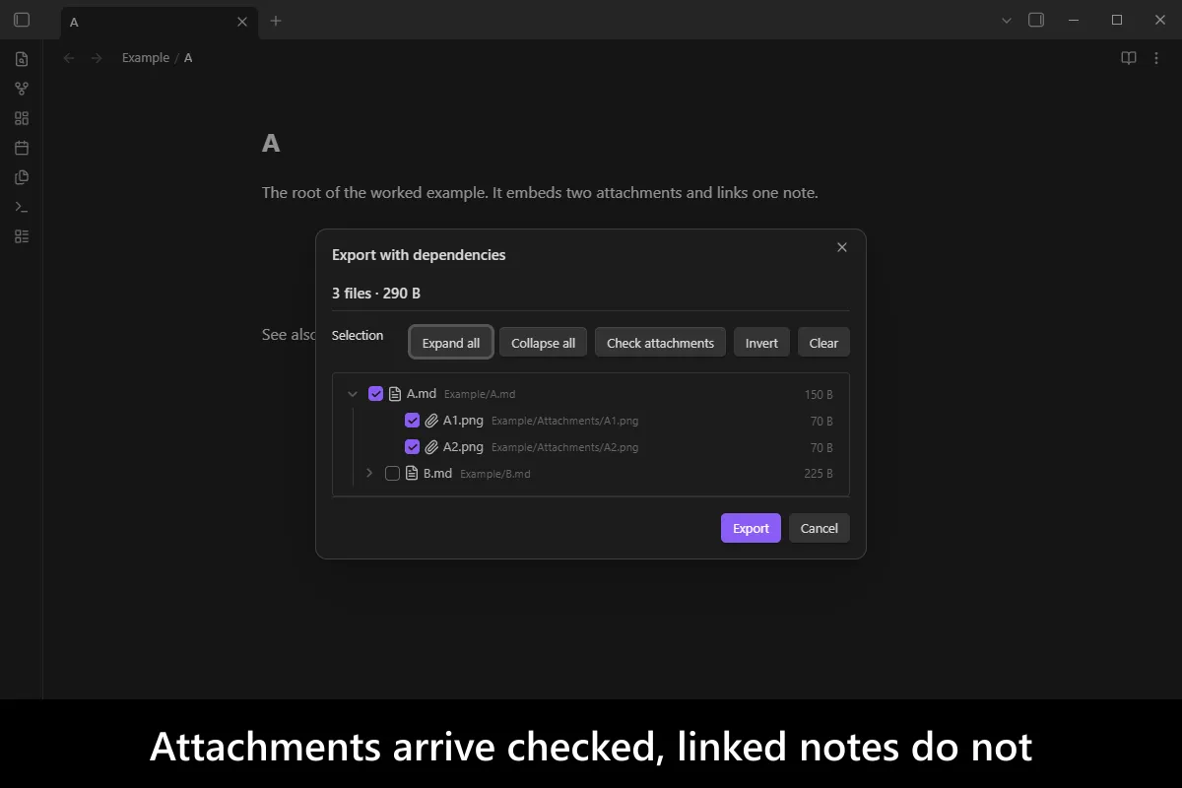
Task: Select the A2.png file name
Action: pos(463,447)
